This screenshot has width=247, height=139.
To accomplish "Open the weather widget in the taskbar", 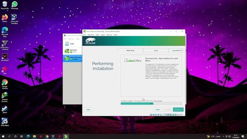I will click(213, 136).
